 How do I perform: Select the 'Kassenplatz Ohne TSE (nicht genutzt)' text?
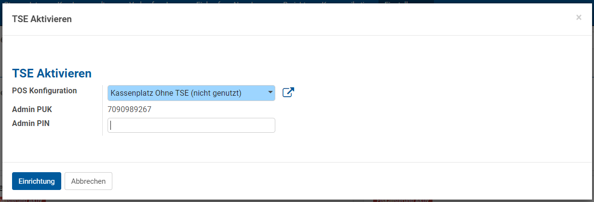pyautogui.click(x=176, y=93)
